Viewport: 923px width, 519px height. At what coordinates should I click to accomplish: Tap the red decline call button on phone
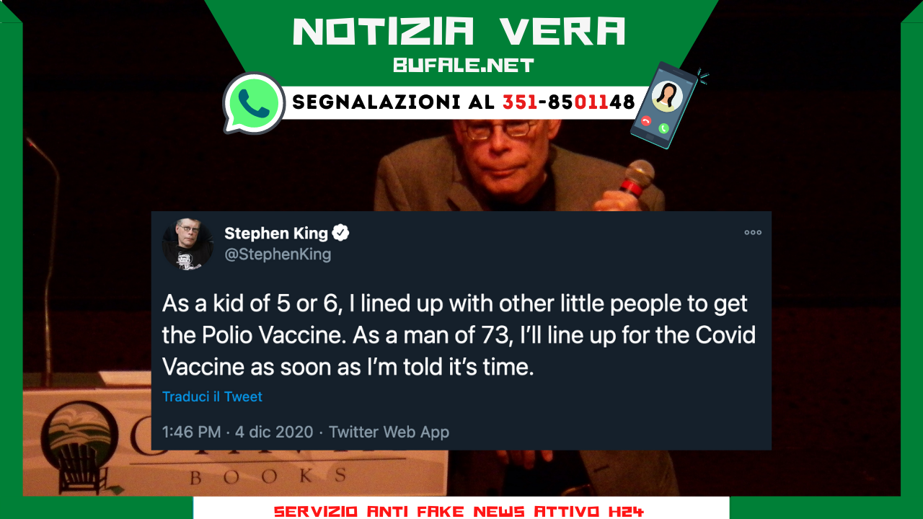click(646, 121)
